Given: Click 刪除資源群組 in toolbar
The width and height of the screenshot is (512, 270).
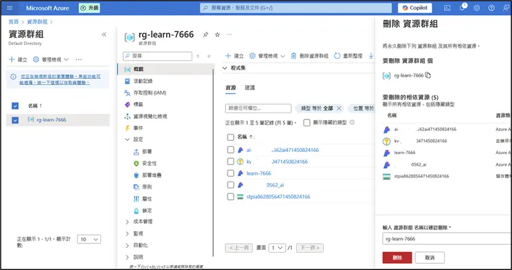Looking at the screenshot, I should pyautogui.click(x=309, y=56).
